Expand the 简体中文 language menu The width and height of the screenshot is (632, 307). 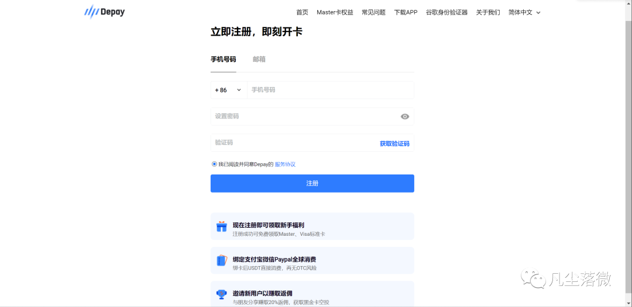pyautogui.click(x=524, y=12)
